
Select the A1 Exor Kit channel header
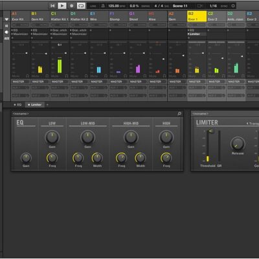tap(20, 16)
